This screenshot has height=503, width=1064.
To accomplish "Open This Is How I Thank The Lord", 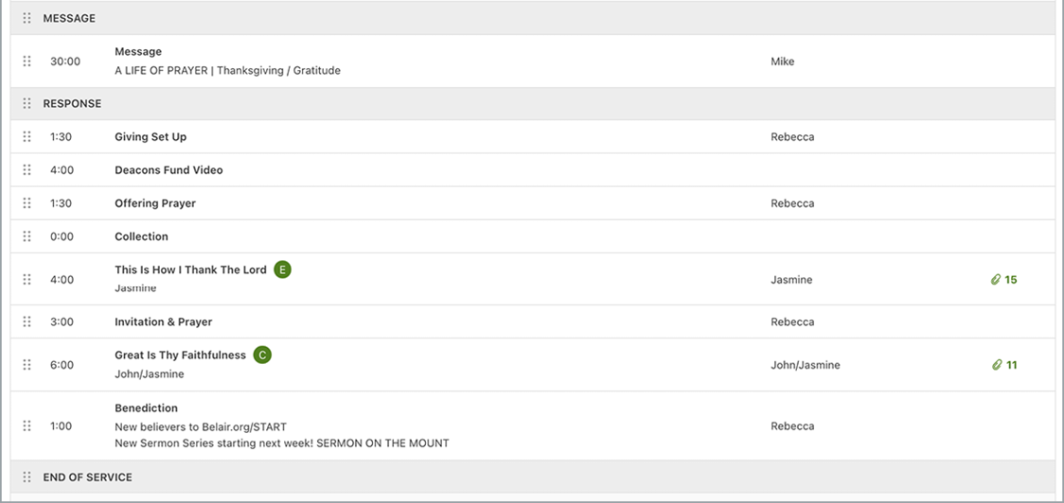I will click(190, 269).
